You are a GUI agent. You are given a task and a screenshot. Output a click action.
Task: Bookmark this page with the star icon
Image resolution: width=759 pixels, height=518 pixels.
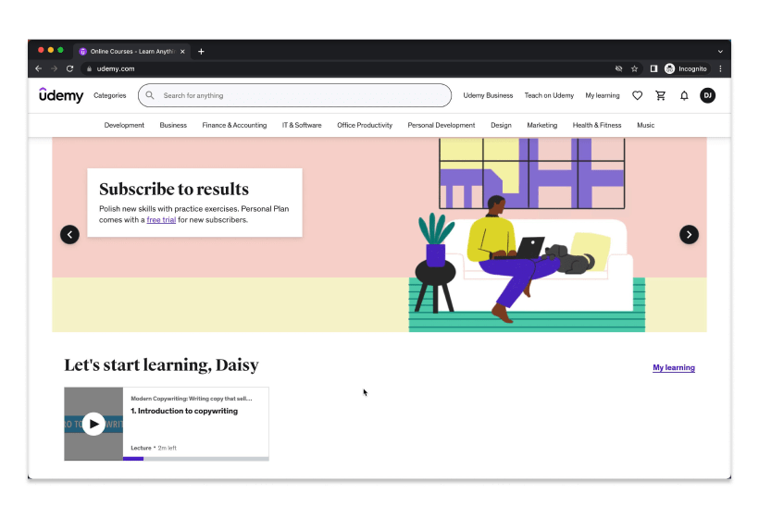coord(635,68)
